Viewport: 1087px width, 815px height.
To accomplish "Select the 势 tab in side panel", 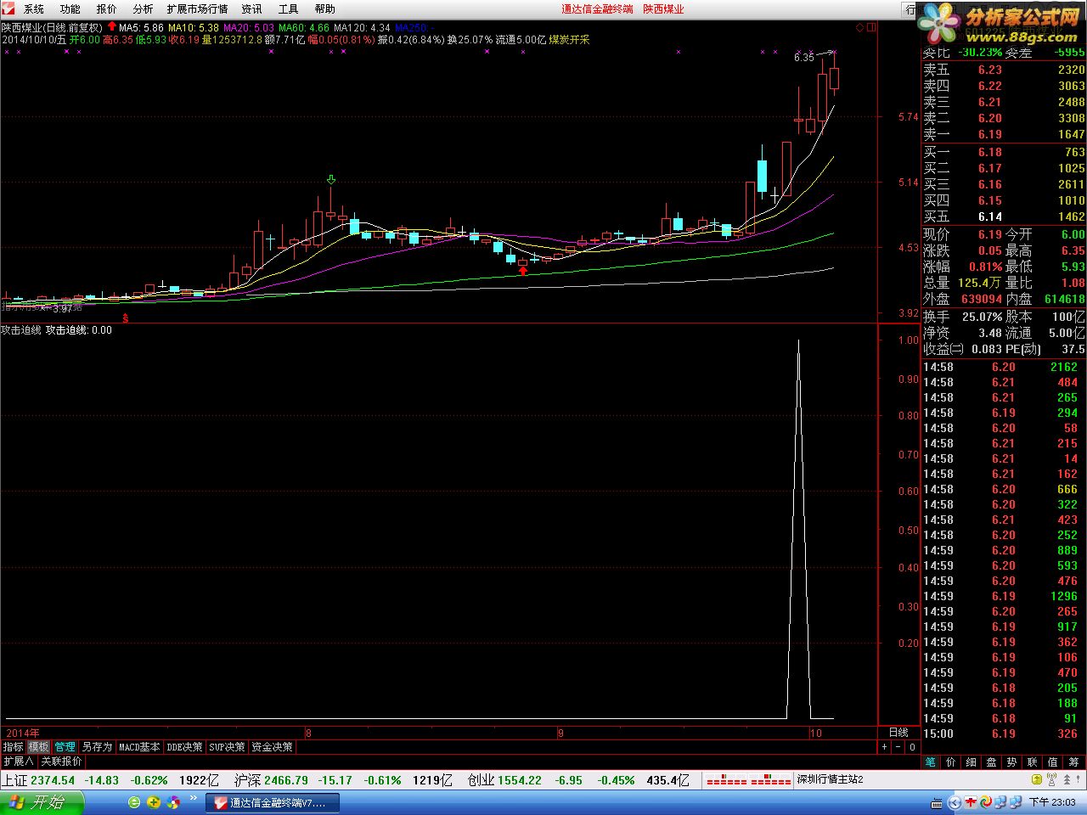I will [1011, 762].
